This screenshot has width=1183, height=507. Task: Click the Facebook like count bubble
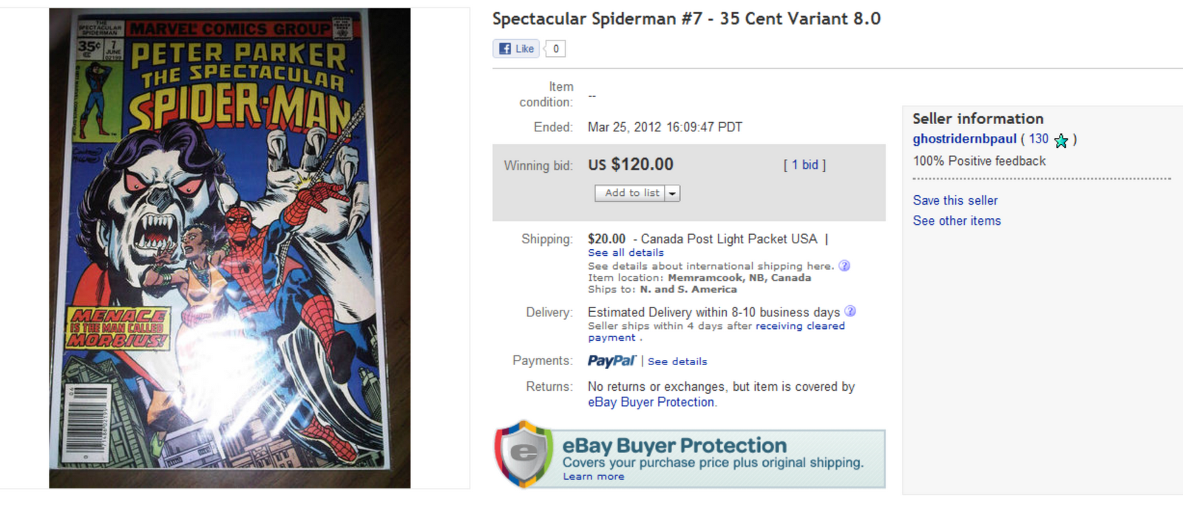556,49
